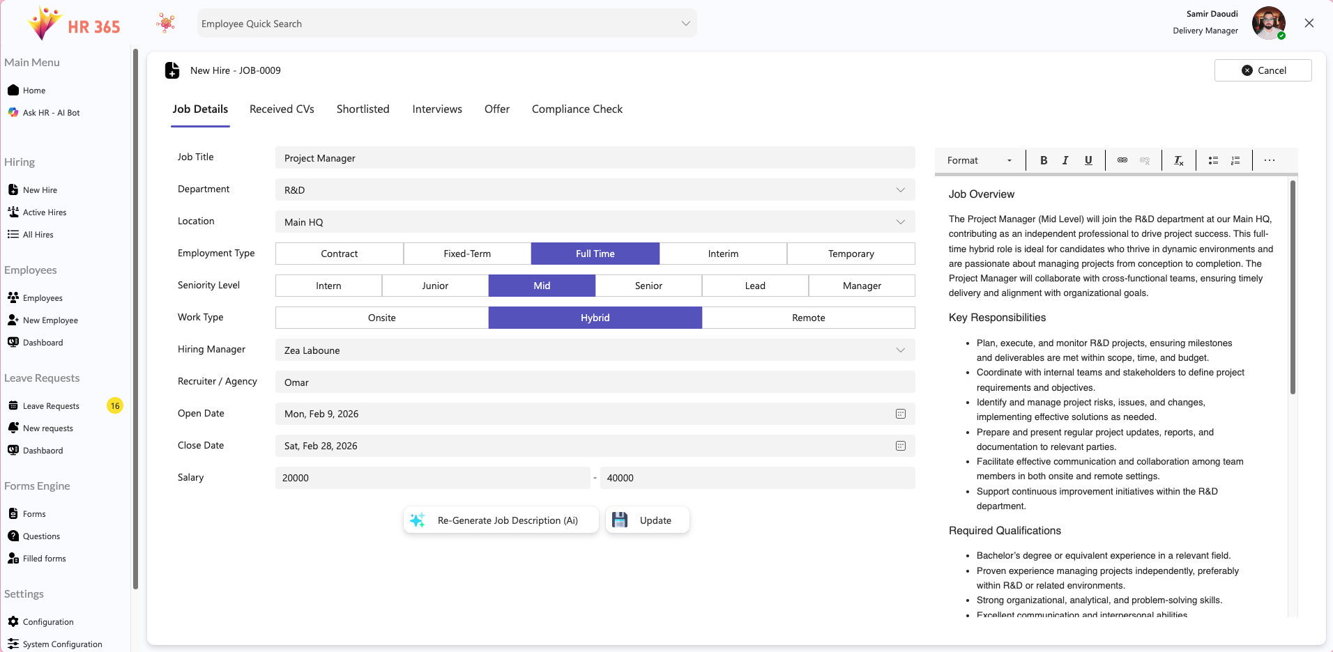Click the job description vertical scrollbar
1333x652 pixels.
point(1293,287)
